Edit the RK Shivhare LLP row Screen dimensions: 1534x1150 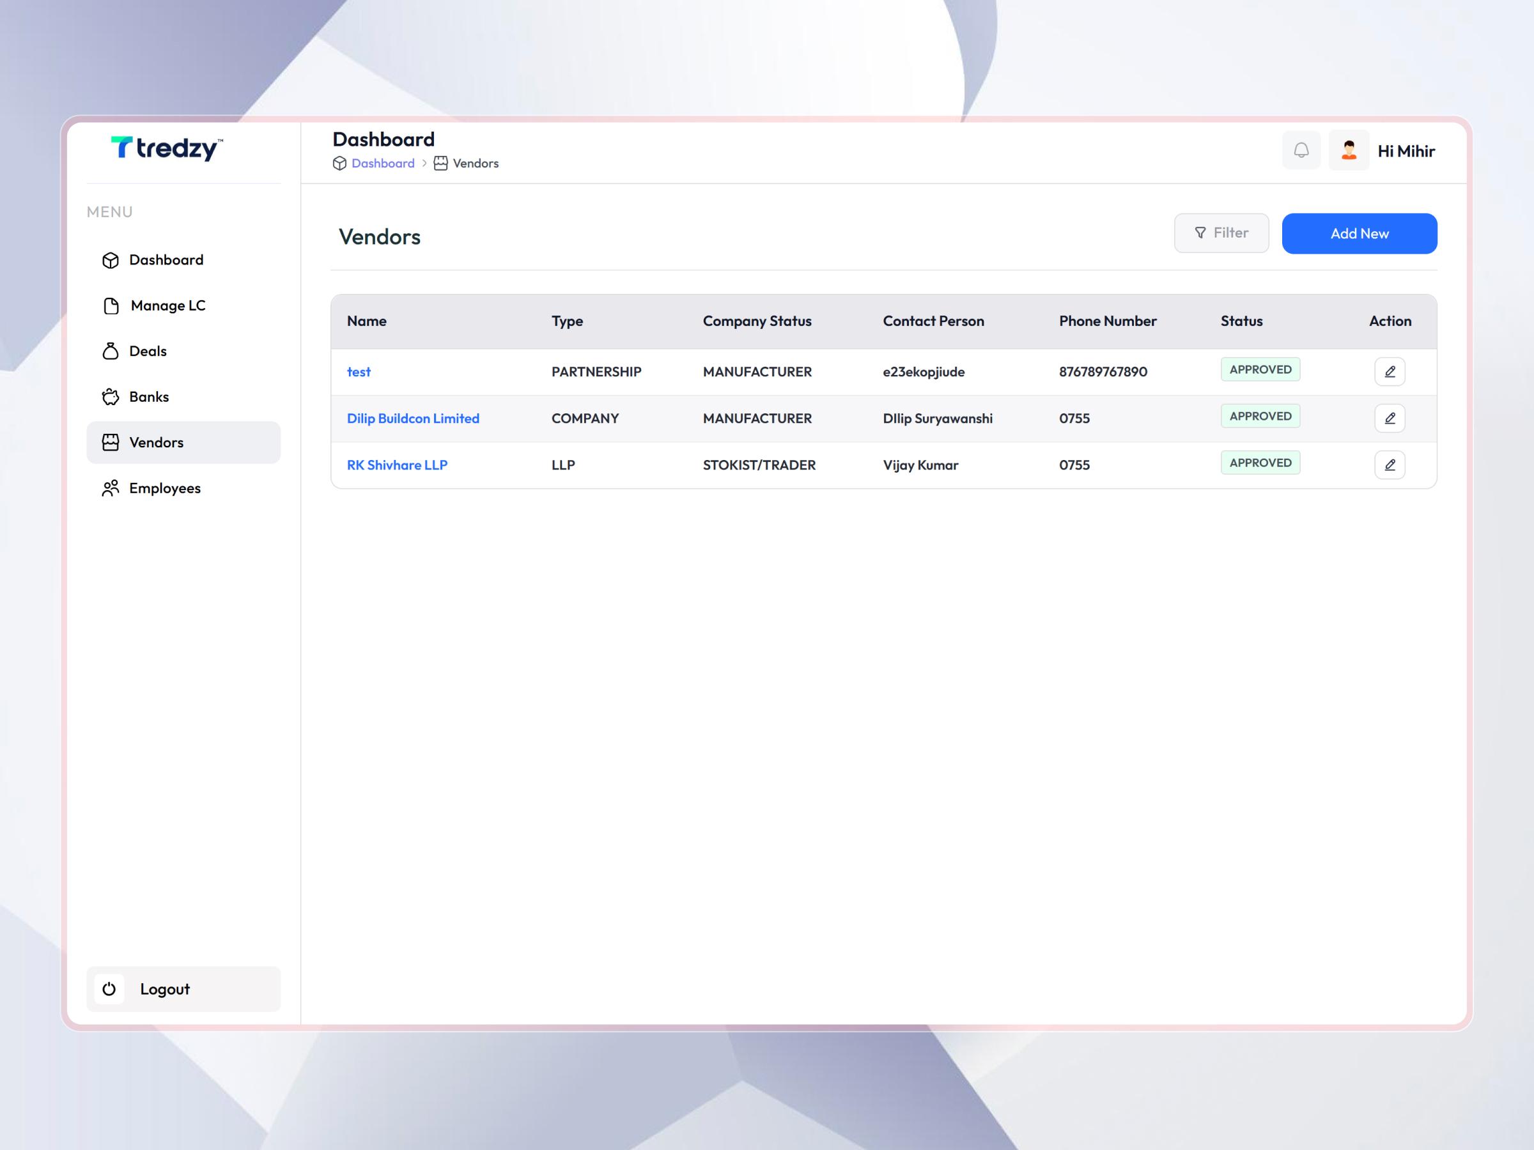click(1389, 464)
